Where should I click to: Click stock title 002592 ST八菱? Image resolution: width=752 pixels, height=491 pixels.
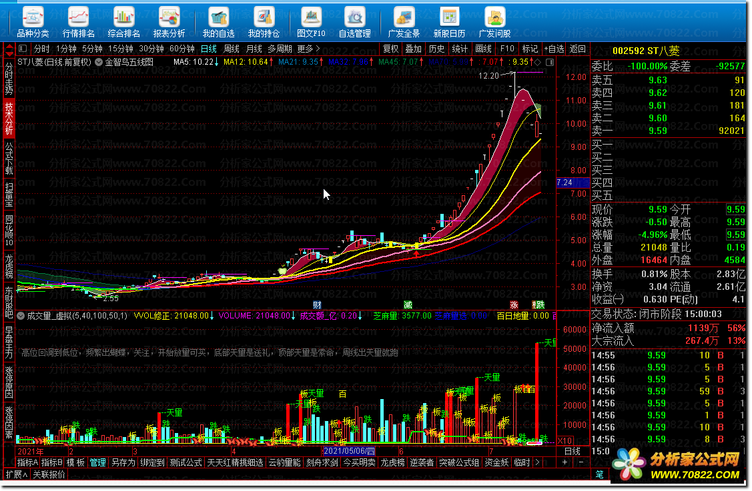(x=645, y=50)
